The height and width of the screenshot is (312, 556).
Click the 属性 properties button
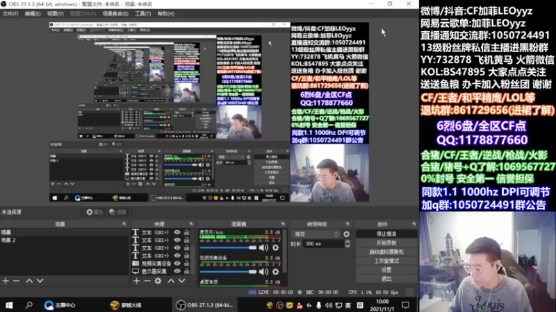(x=95, y=212)
